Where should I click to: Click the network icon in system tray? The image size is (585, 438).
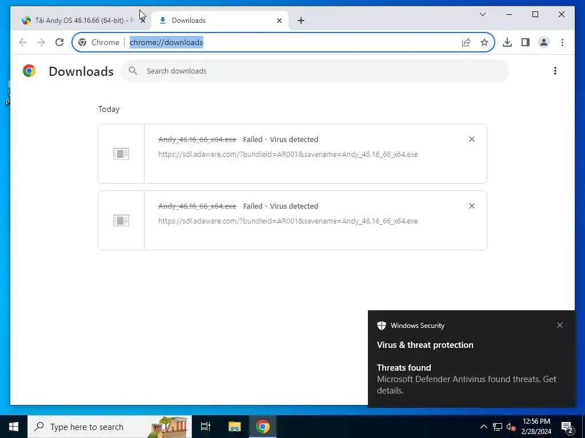point(498,427)
